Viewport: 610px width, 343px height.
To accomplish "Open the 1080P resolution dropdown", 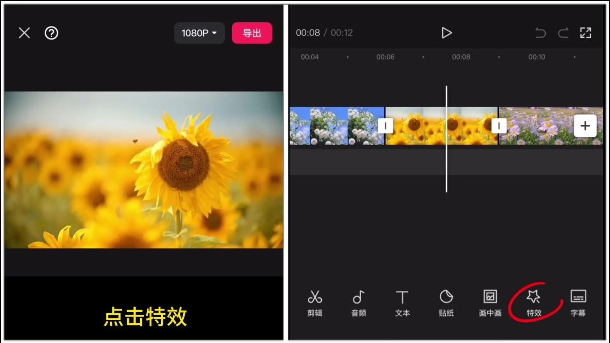I will [x=199, y=33].
